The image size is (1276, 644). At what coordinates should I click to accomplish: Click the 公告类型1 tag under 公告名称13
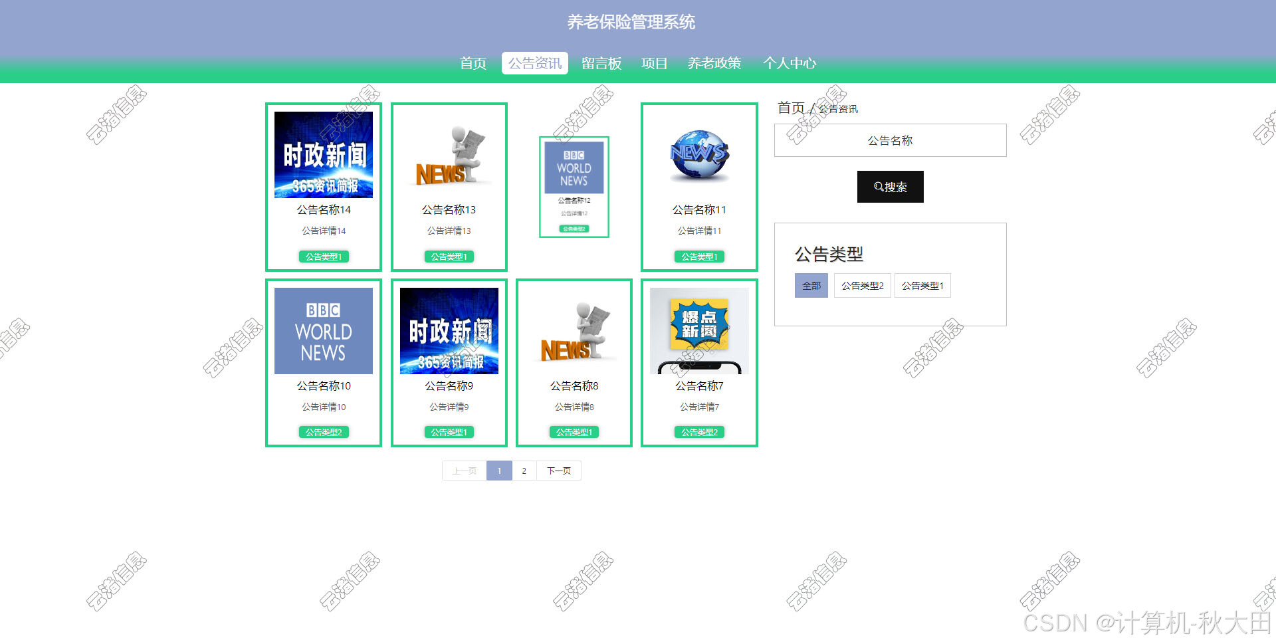coord(449,257)
